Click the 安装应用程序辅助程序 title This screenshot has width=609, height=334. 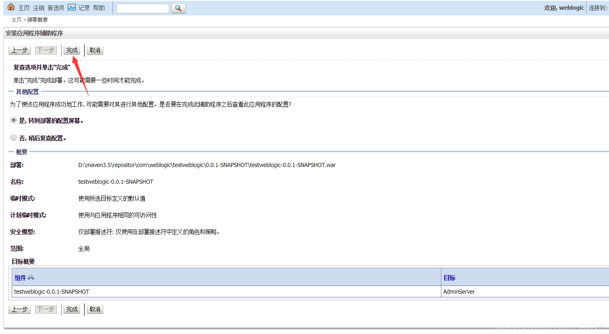[x=34, y=33]
